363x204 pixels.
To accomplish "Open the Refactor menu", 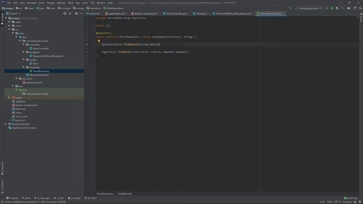I will point(61,3).
